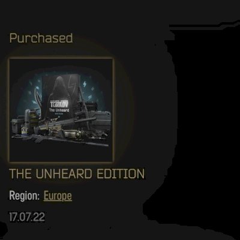Click the Purchased section heading

41,38
